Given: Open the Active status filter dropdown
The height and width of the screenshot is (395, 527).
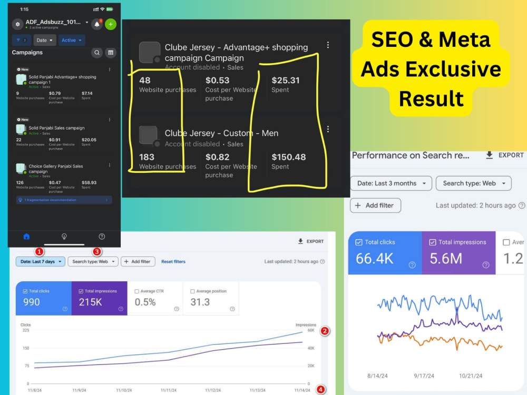Looking at the screenshot, I should (x=72, y=40).
